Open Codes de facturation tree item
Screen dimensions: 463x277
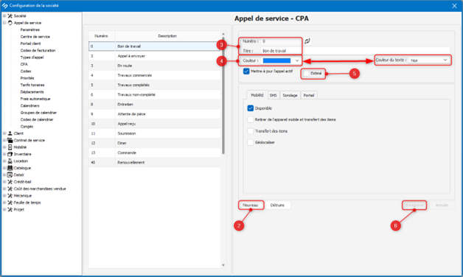(38, 50)
